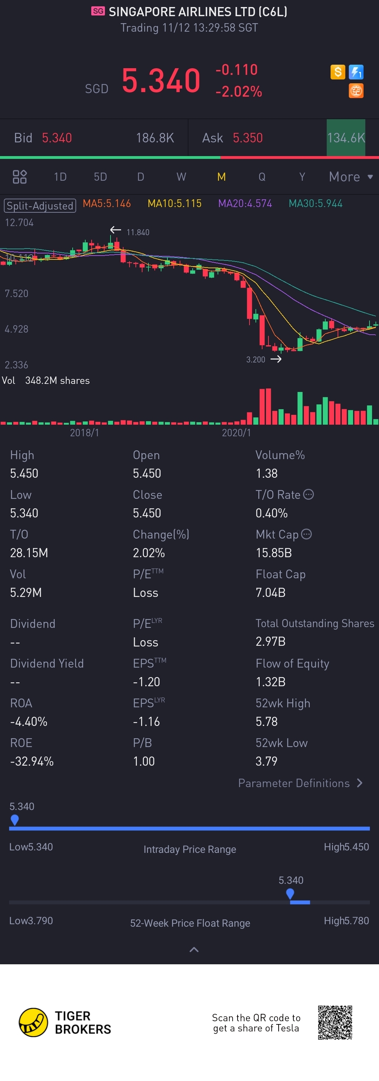Tap the 52wk High value 5.78

[266, 721]
